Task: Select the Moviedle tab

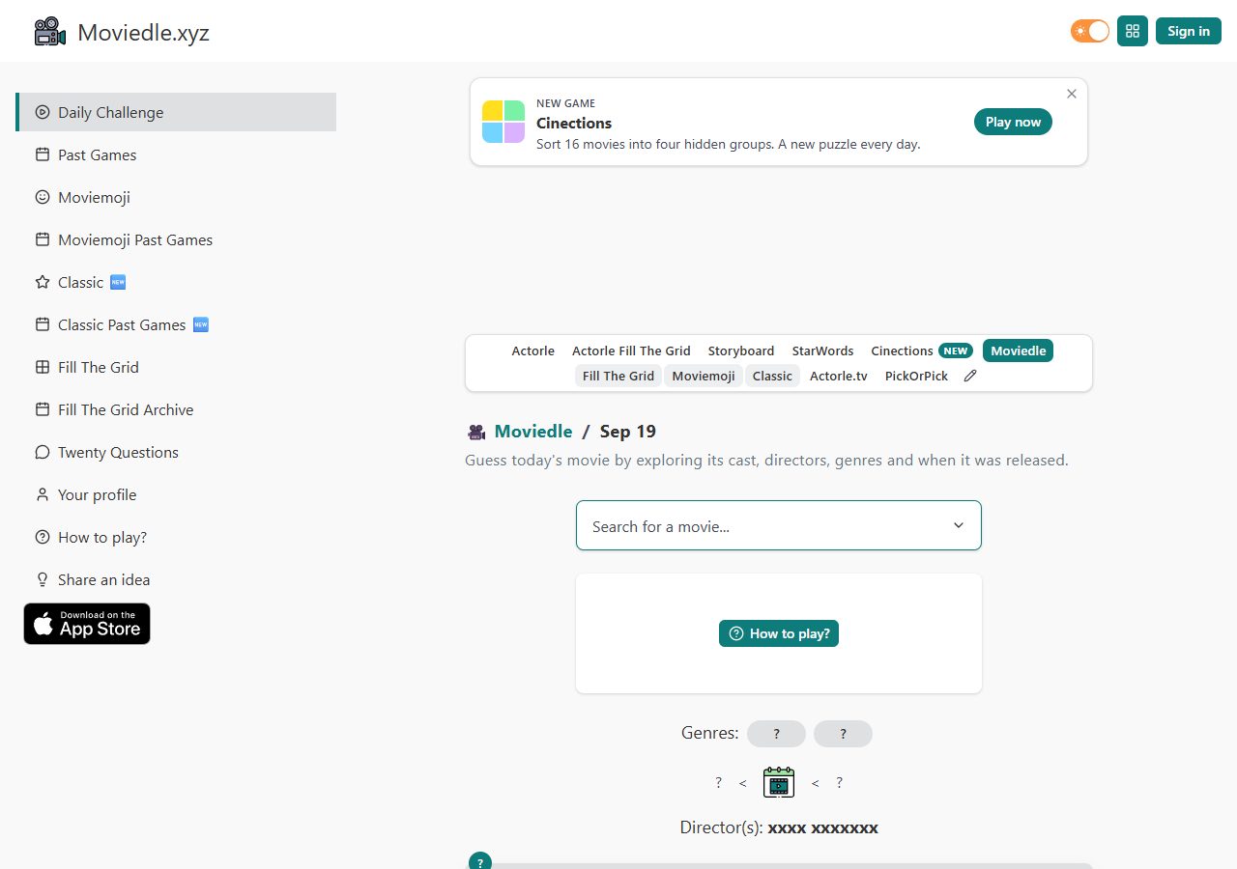Action: pyautogui.click(x=1018, y=350)
